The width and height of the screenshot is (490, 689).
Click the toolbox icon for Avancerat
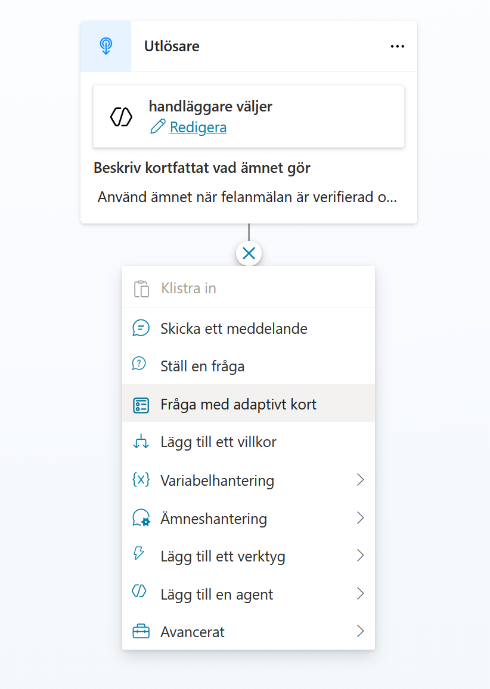(x=141, y=631)
